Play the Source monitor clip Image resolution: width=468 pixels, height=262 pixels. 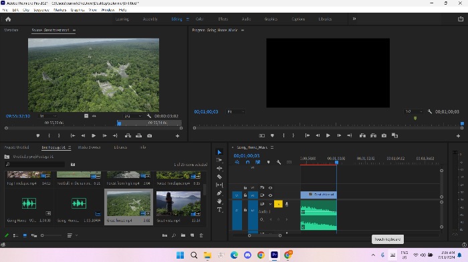pyautogui.click(x=94, y=135)
